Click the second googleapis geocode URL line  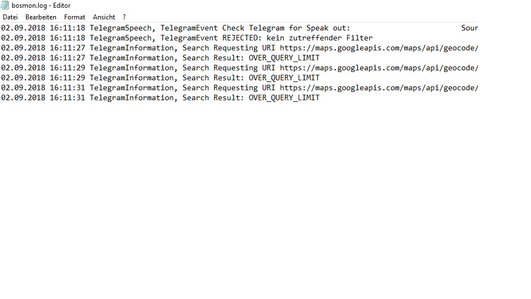[378, 68]
